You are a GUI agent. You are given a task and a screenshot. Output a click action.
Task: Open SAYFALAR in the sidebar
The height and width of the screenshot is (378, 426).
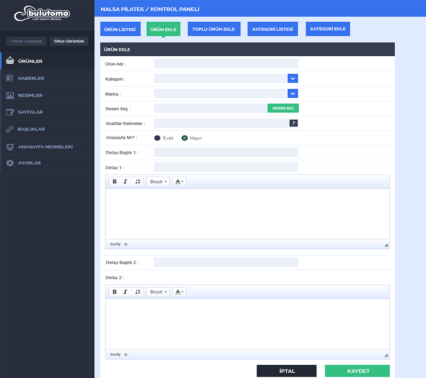47,112
